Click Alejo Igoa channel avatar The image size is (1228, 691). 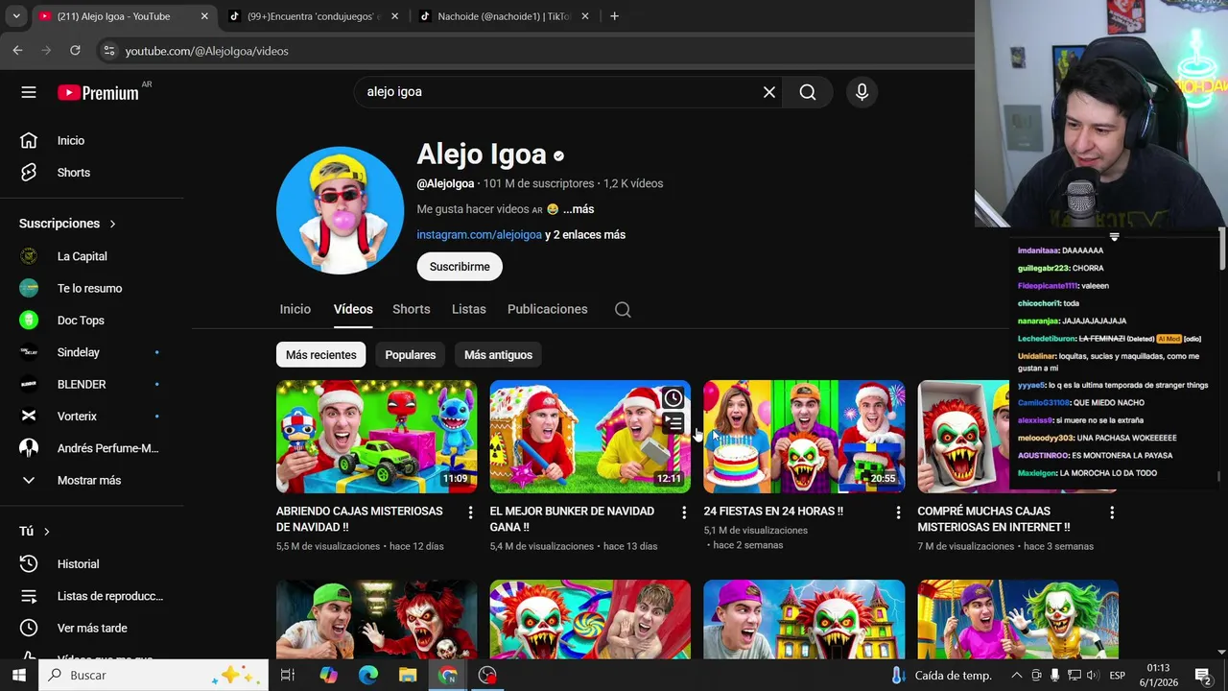tap(340, 210)
